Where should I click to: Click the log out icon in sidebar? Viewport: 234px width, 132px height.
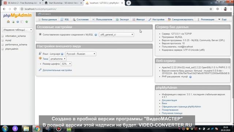(x=13, y=22)
